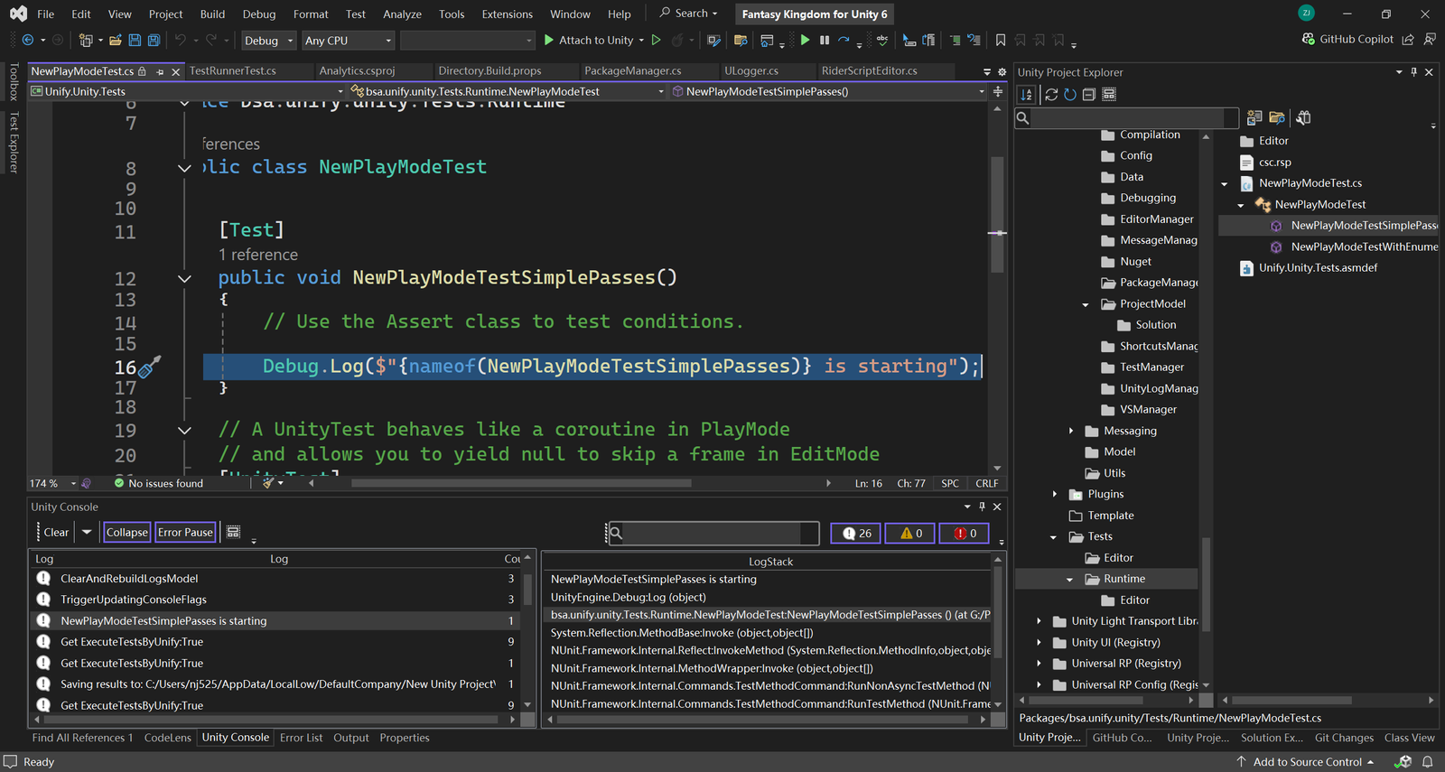The width and height of the screenshot is (1445, 772).
Task: Click the blue refresh icon in Unity Project Explorer
Action: coord(1070,95)
